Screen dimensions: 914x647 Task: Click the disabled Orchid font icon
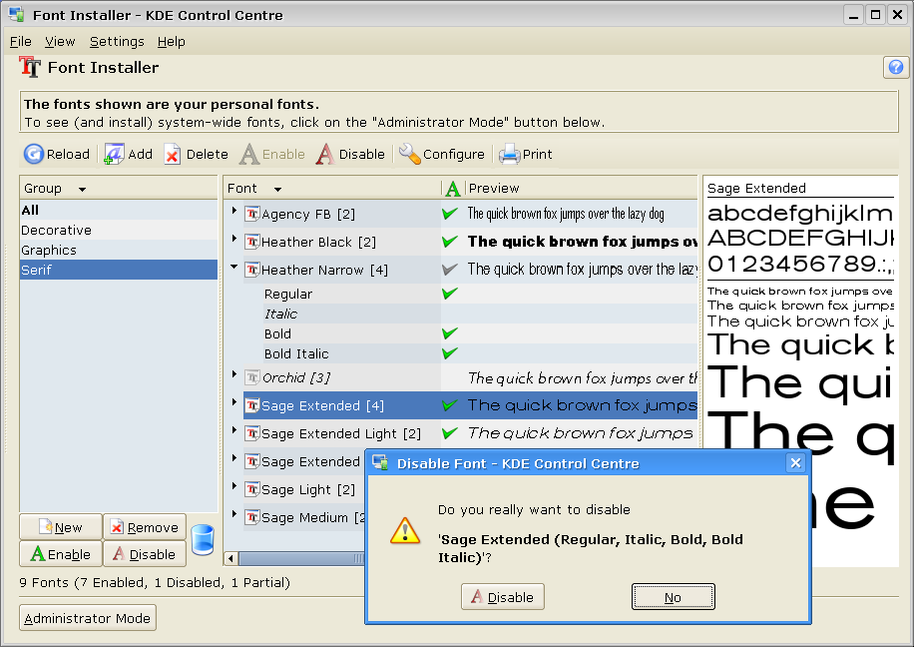pyautogui.click(x=251, y=377)
